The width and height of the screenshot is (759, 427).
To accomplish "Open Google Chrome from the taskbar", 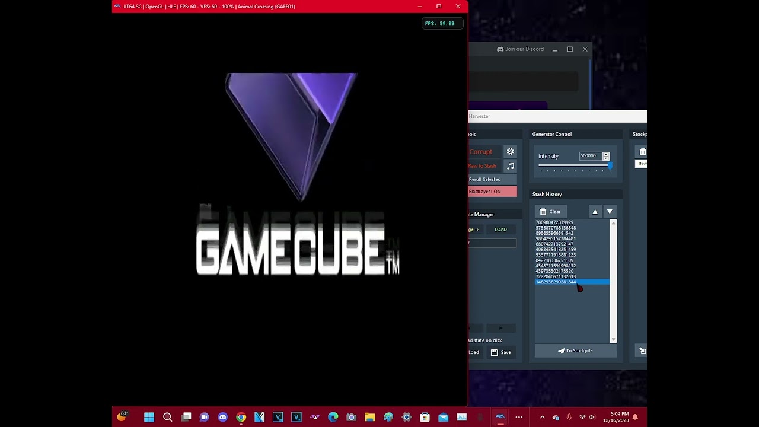I will point(241,418).
